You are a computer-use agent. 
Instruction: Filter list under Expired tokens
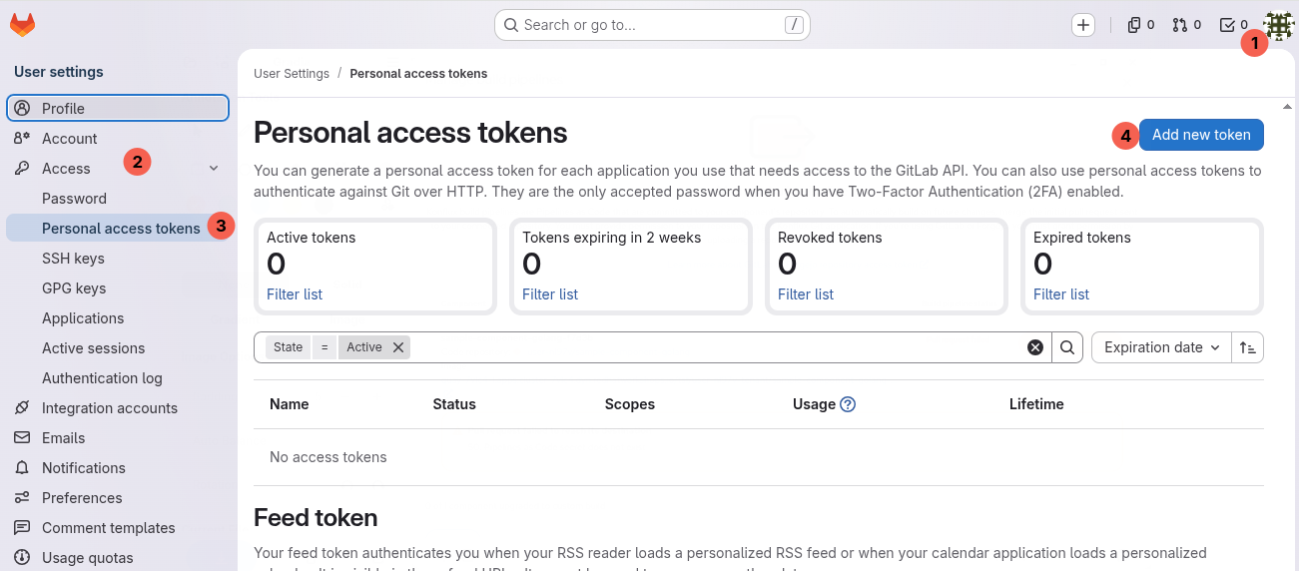(x=1061, y=294)
